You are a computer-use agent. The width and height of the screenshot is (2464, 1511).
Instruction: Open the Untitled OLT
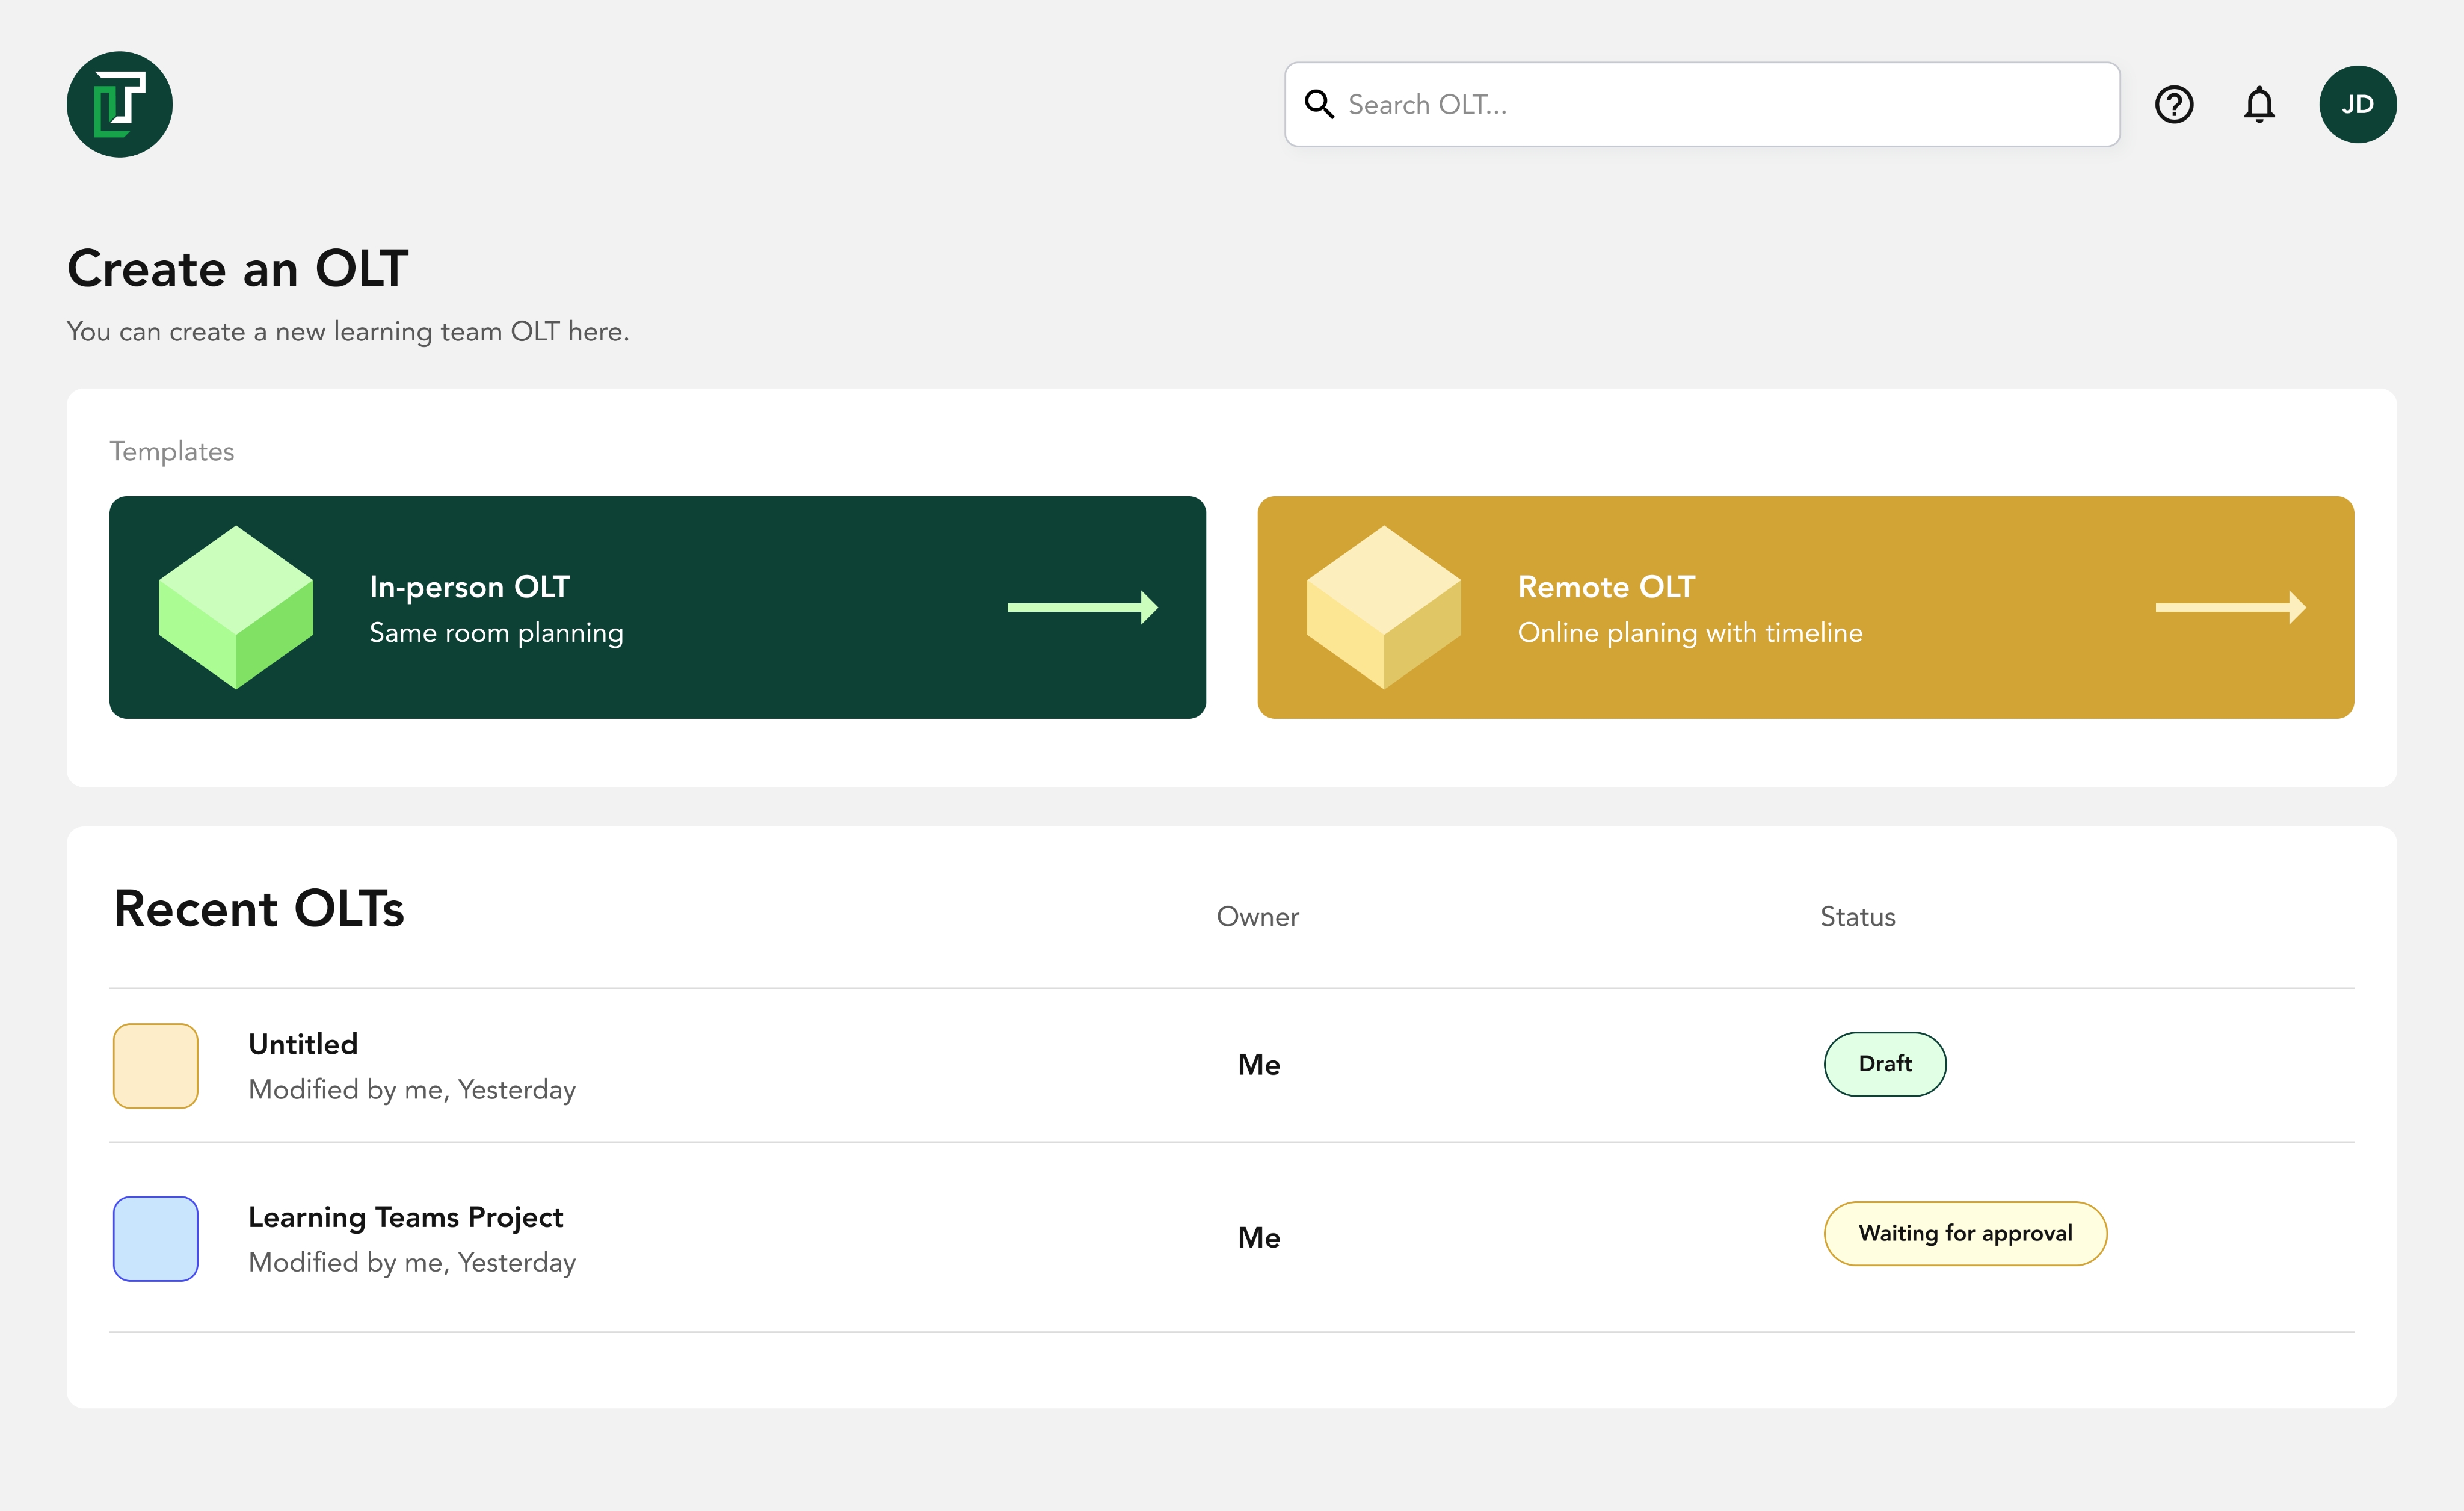[303, 1043]
